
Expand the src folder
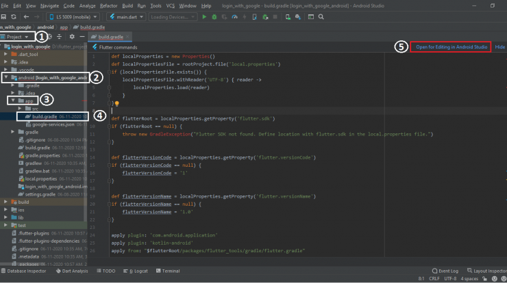(20, 109)
